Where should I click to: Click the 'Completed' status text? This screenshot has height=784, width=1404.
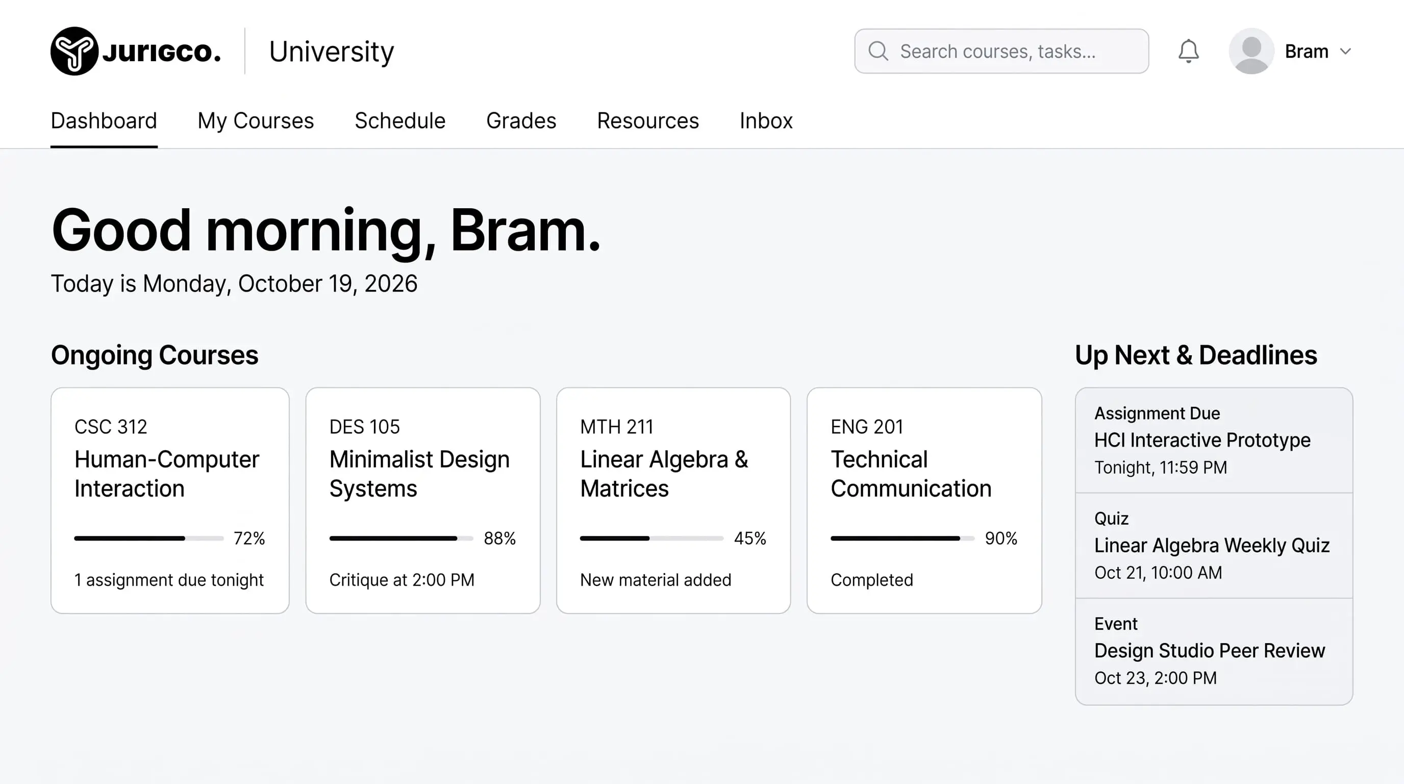(x=871, y=579)
